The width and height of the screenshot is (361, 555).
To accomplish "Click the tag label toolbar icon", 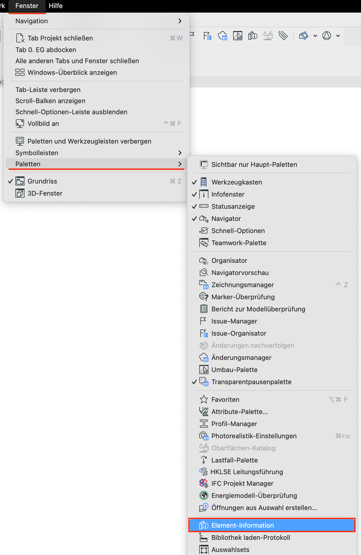I will [x=283, y=36].
